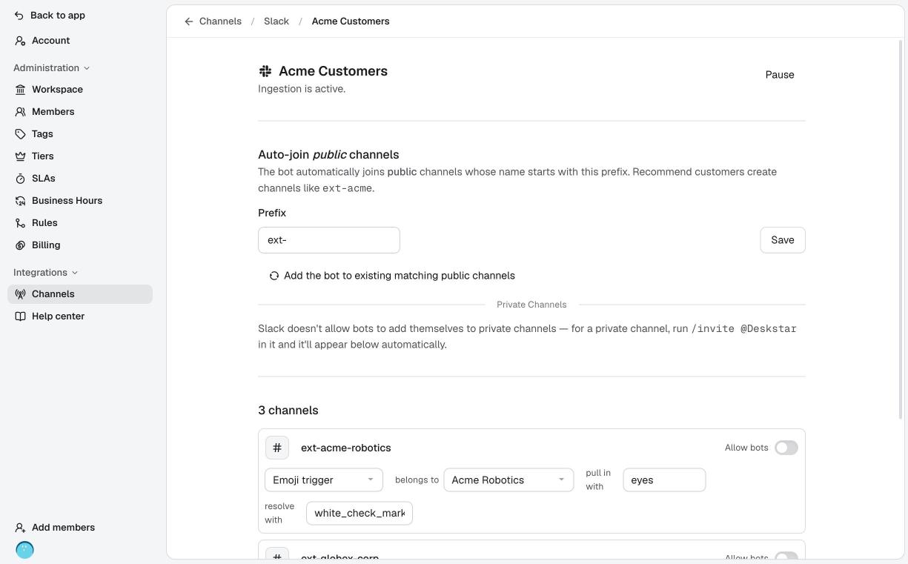This screenshot has height=564, width=908.
Task: Open the Billing page
Action: (80, 245)
